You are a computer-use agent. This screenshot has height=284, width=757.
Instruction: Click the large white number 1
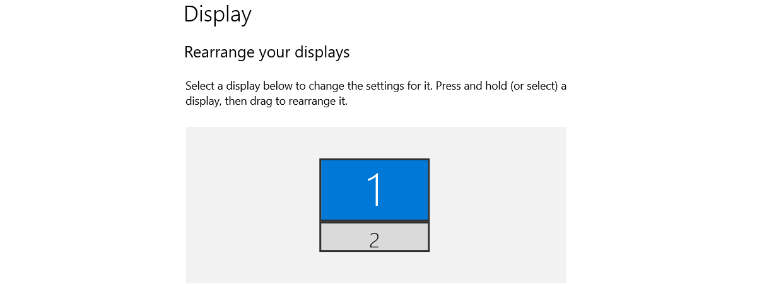[x=375, y=189]
